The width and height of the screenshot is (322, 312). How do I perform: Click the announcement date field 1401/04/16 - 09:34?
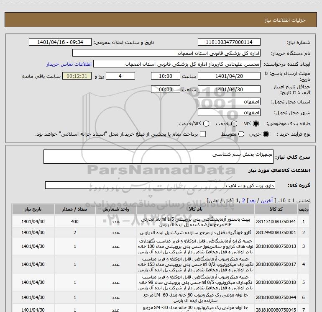click(60, 42)
